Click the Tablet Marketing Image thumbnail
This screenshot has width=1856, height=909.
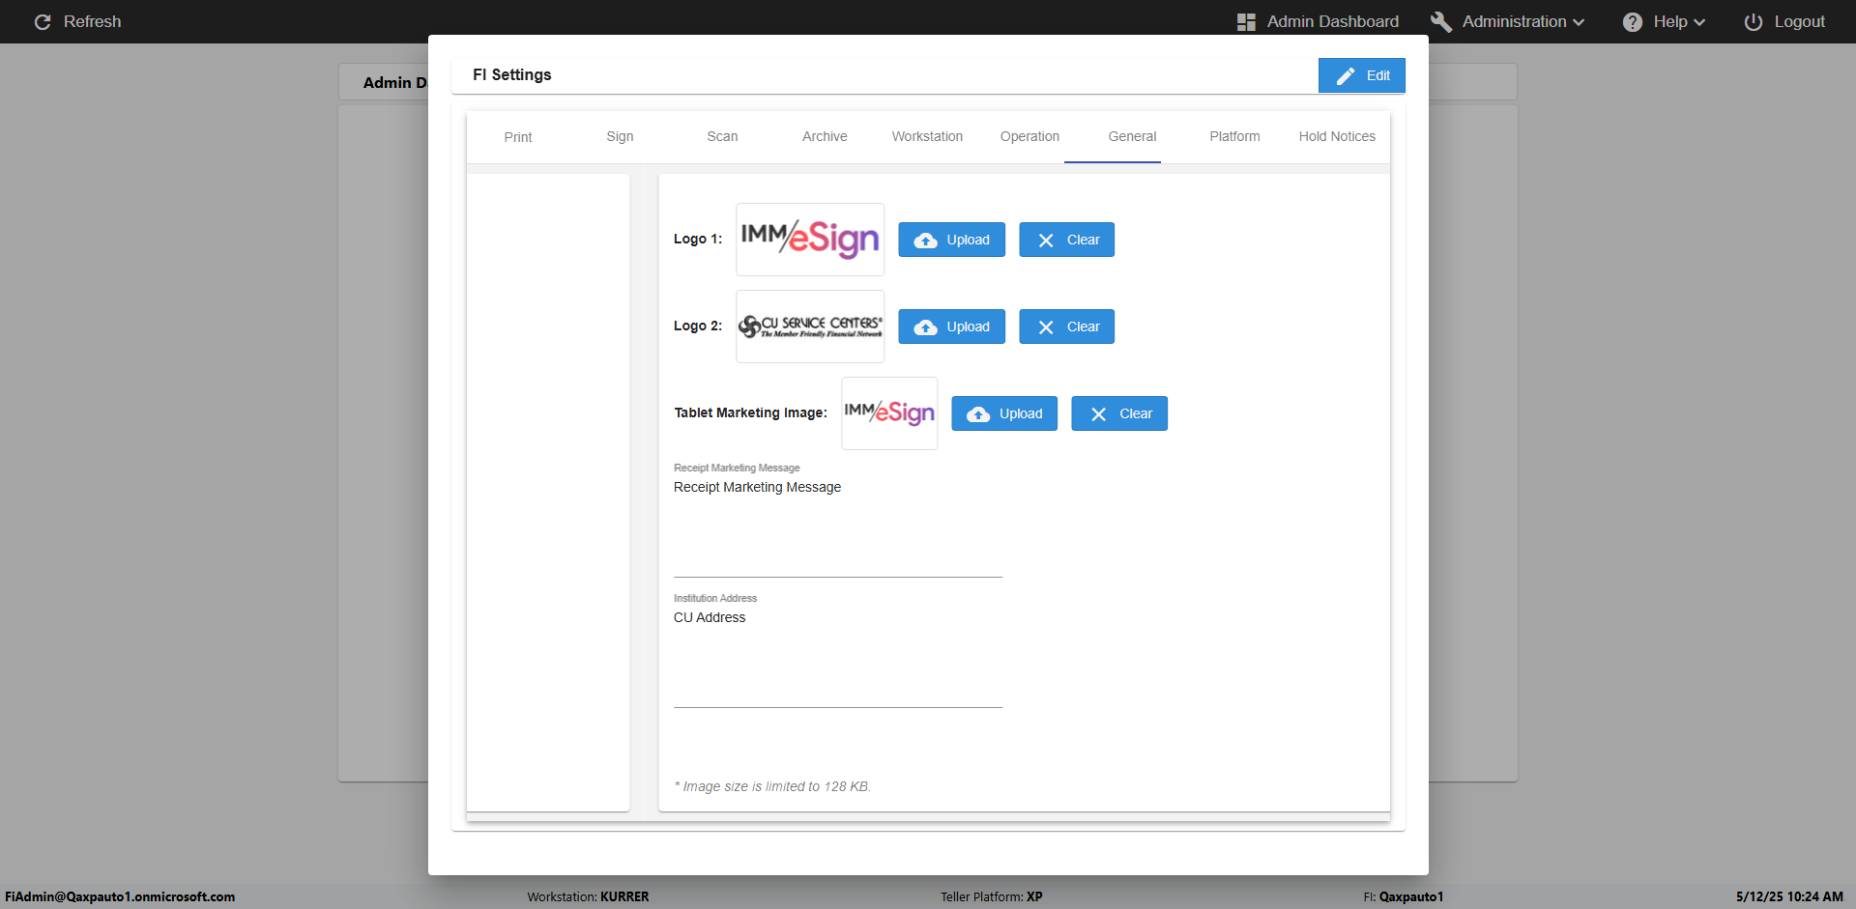tap(889, 413)
